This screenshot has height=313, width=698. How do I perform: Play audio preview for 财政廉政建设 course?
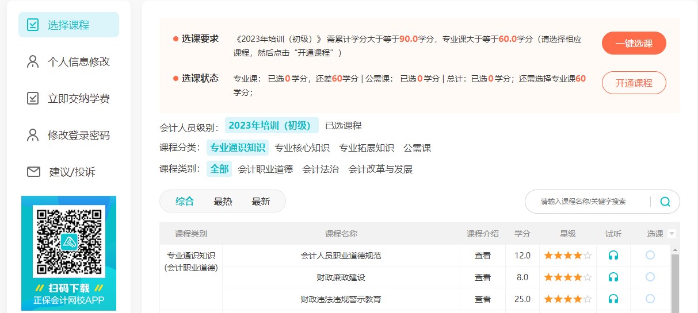[x=613, y=277]
